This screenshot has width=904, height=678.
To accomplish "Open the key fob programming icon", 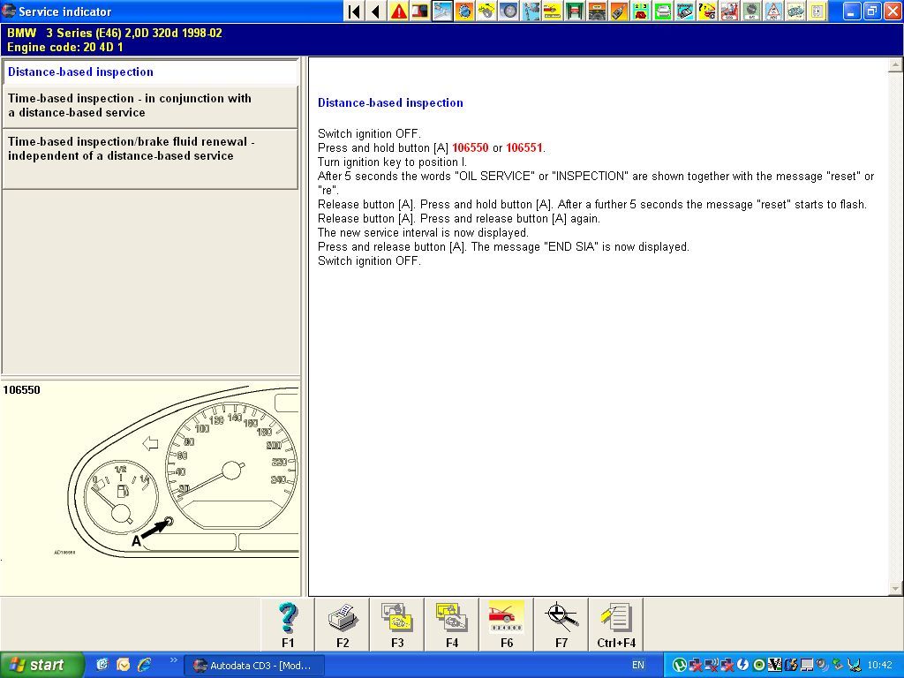I will click(x=619, y=11).
